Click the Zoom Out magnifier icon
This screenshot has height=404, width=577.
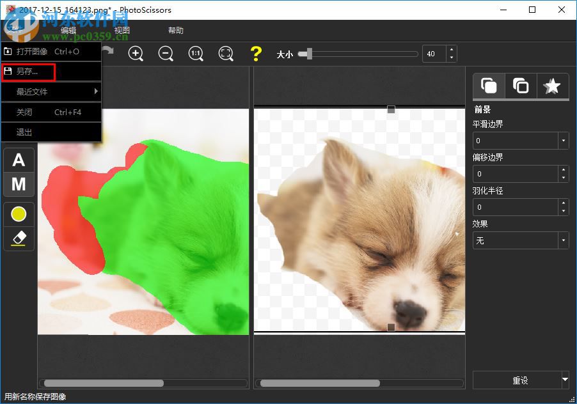(x=166, y=54)
